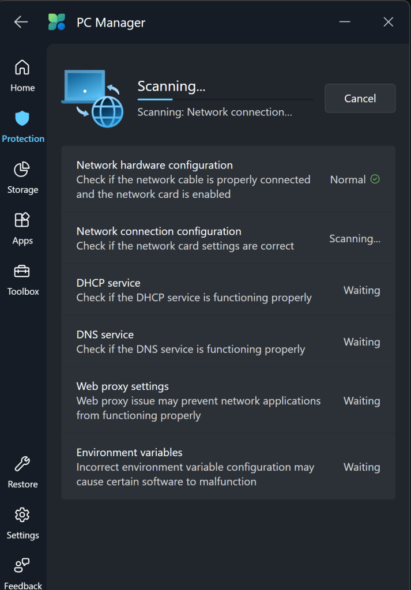Click the back arrow icon

pos(21,22)
